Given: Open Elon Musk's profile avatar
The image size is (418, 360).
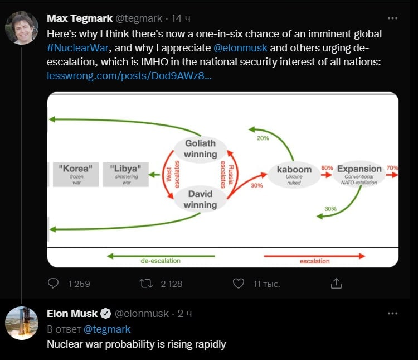Looking at the screenshot, I should 22,323.
